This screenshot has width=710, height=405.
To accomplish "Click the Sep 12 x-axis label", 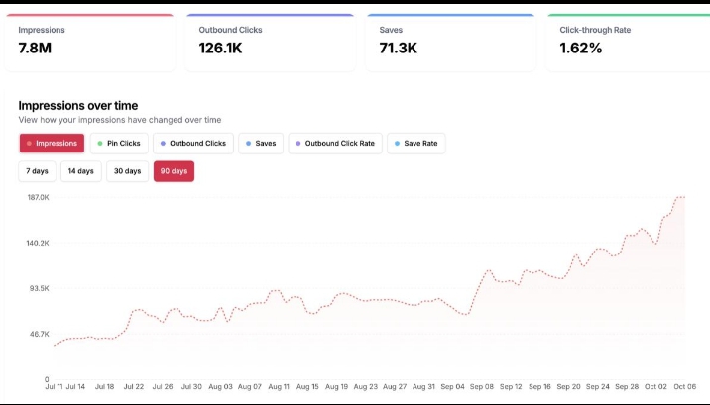I will [x=511, y=387].
